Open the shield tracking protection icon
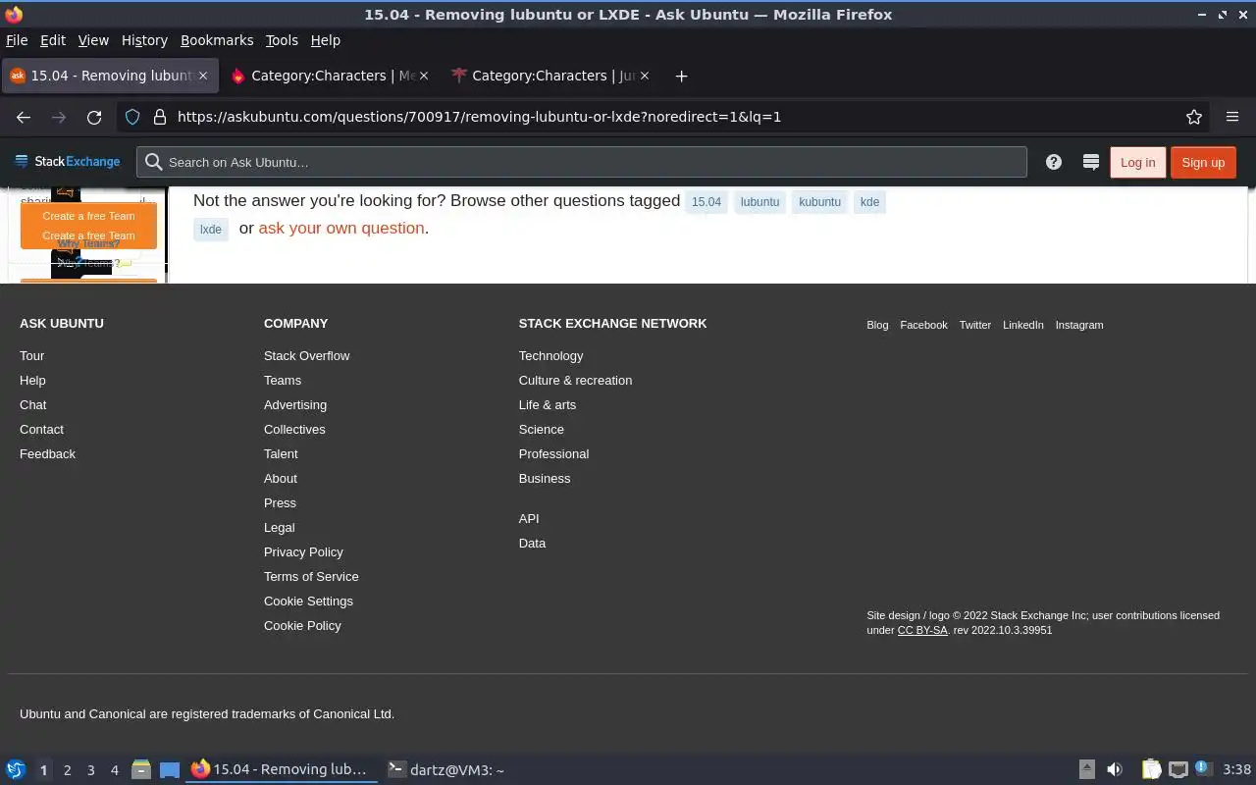Image resolution: width=1256 pixels, height=785 pixels. [x=132, y=117]
